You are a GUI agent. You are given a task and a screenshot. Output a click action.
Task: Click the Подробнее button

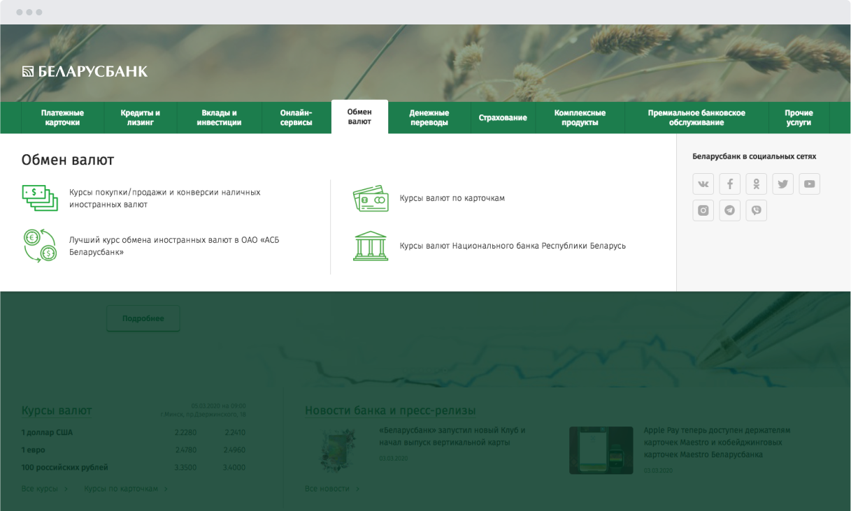143,318
